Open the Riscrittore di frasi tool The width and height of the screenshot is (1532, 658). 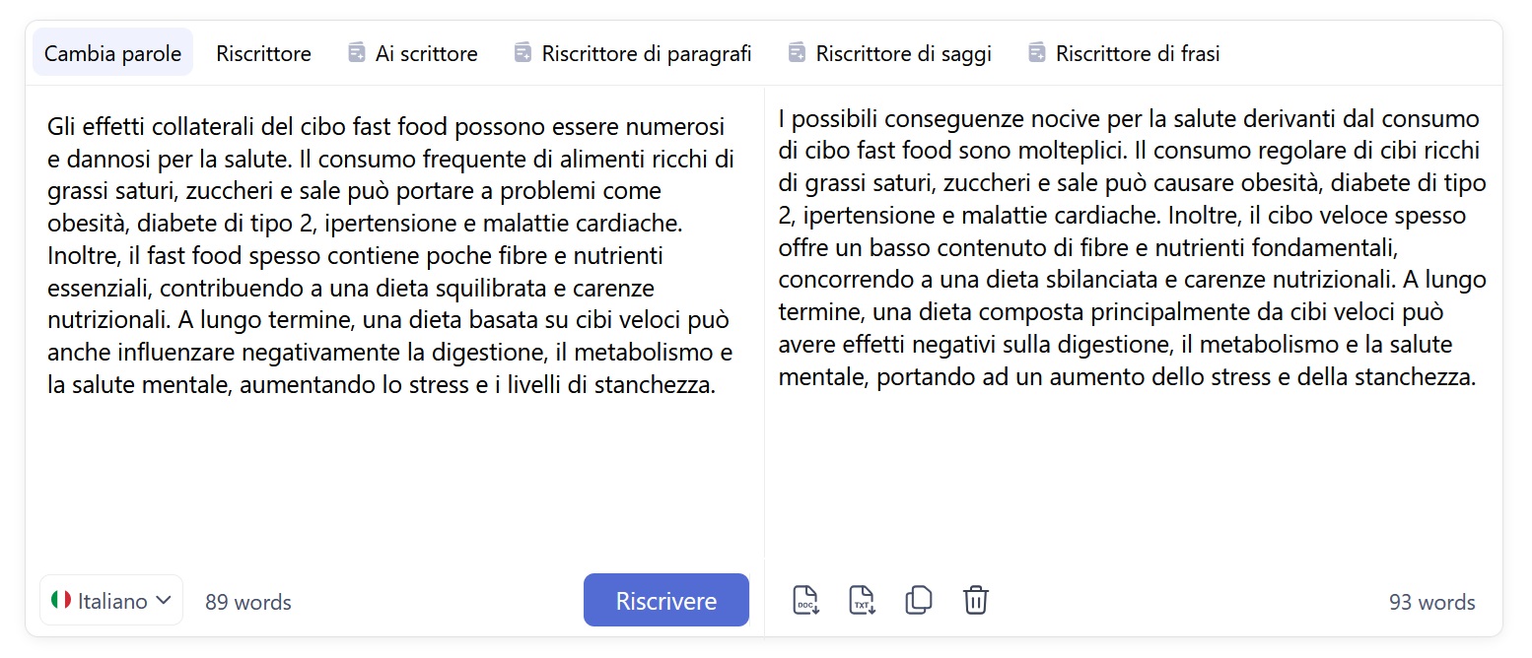click(x=1124, y=52)
